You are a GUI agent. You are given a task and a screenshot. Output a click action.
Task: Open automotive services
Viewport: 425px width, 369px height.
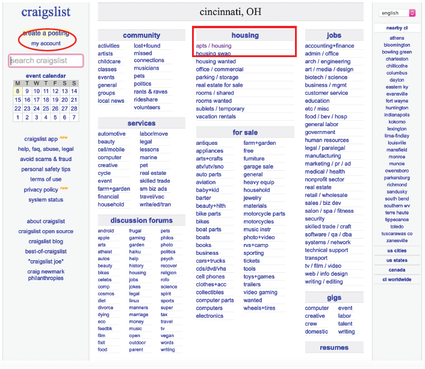coord(111,134)
